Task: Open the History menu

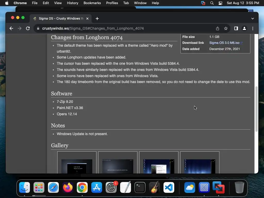Action: 72,3
